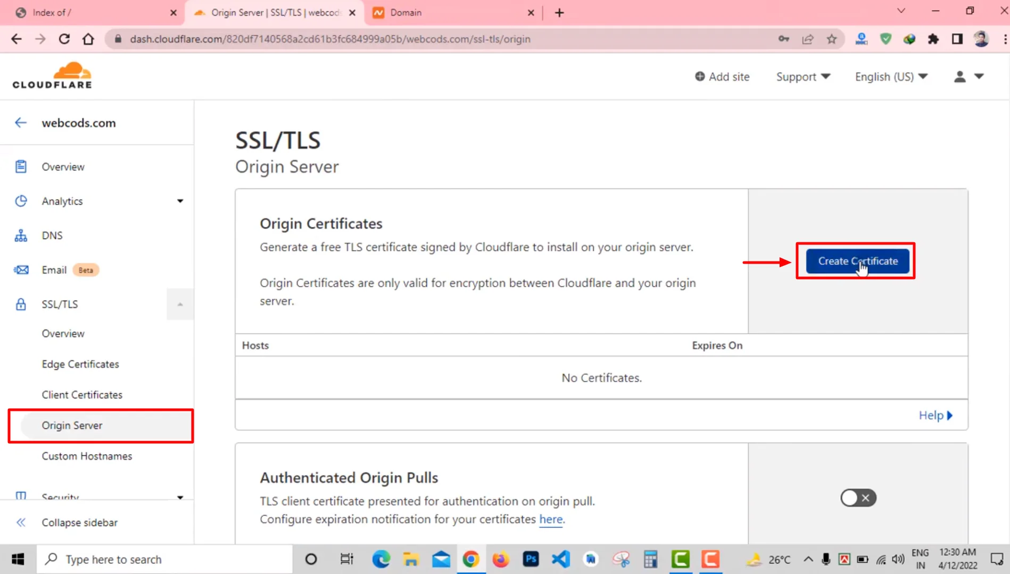
Task: Click the Add site button
Action: [722, 77]
